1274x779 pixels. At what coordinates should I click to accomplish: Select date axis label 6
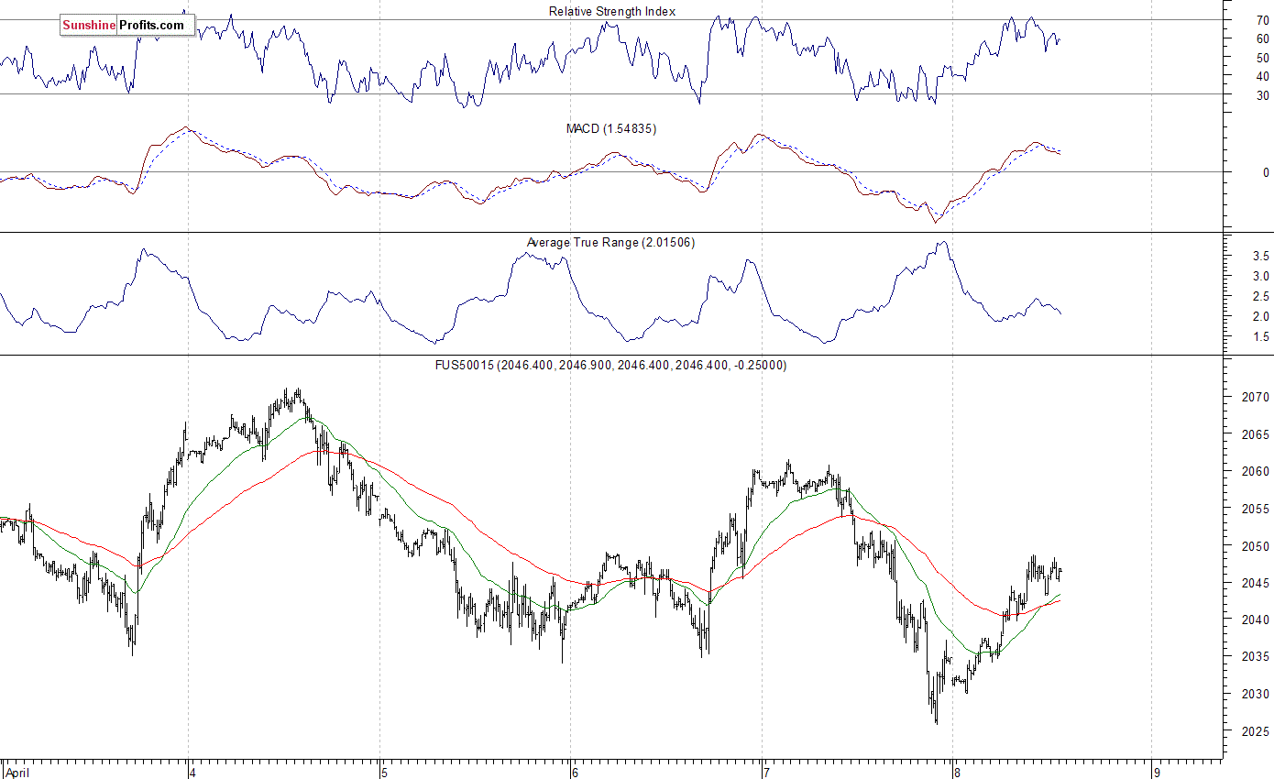coord(575,773)
